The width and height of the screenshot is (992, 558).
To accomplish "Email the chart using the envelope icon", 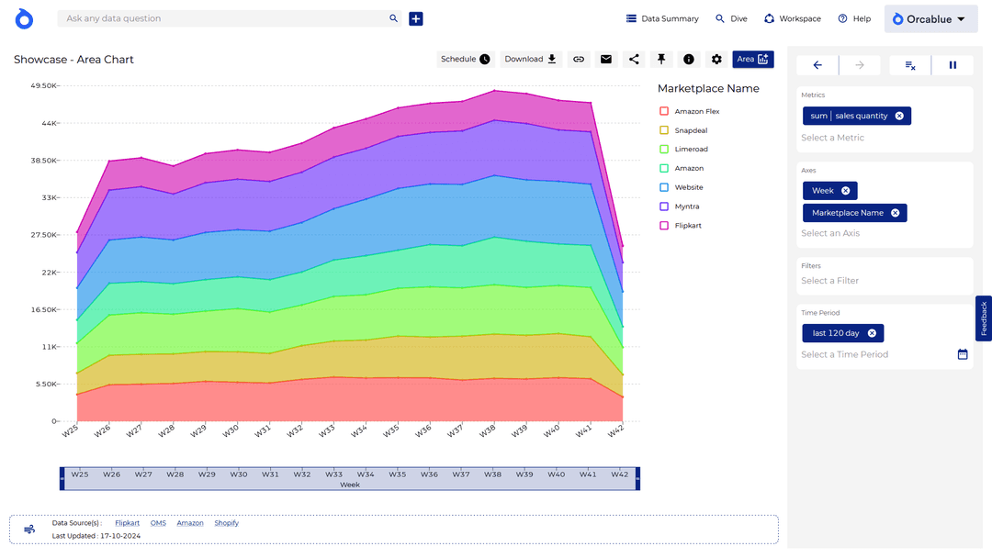I will pyautogui.click(x=606, y=60).
